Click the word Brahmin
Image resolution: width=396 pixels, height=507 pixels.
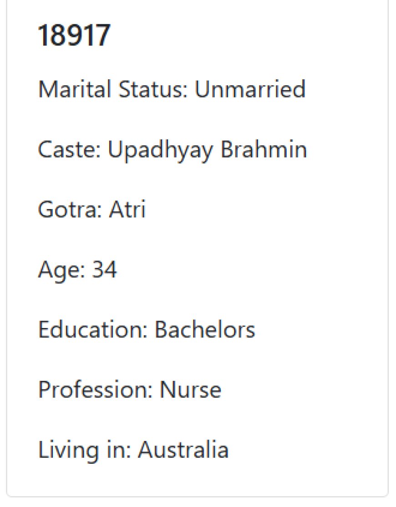pyautogui.click(x=264, y=150)
